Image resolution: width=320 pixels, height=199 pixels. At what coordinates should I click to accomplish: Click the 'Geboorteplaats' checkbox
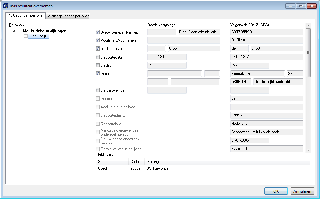click(x=97, y=115)
